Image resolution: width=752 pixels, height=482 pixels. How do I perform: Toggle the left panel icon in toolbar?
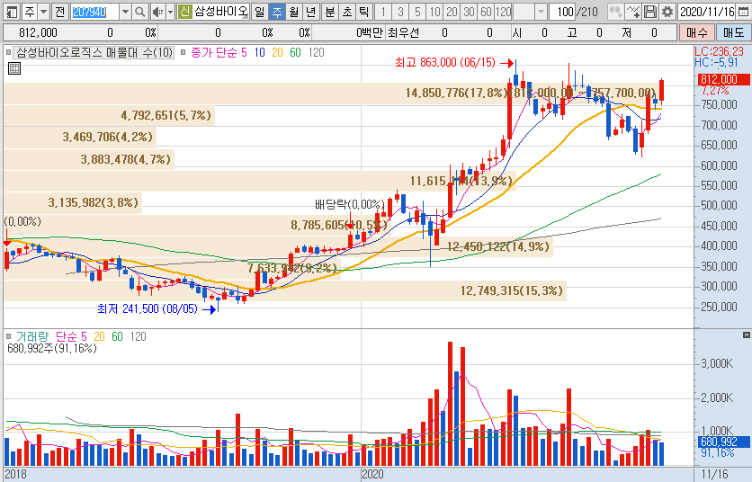click(12, 12)
